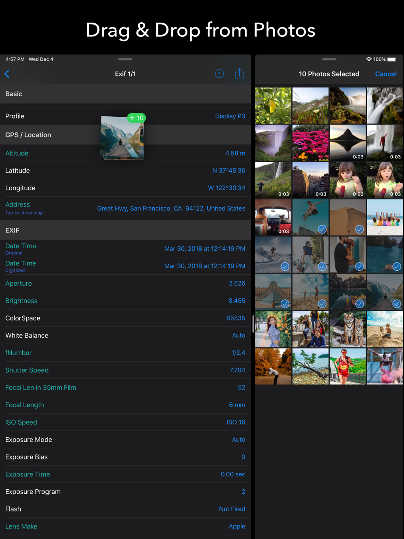Select the girls on beach photo
Viewport: 404px width, 539px height.
[385, 217]
